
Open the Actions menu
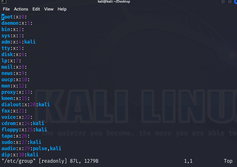[x=21, y=9]
